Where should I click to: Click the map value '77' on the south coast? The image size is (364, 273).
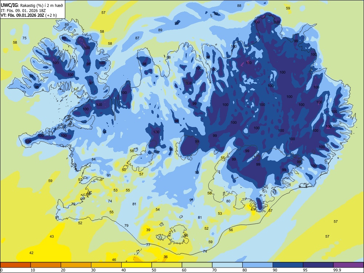[x=148, y=245]
